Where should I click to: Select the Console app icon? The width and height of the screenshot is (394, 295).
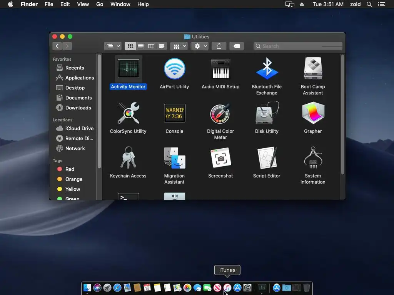(174, 113)
